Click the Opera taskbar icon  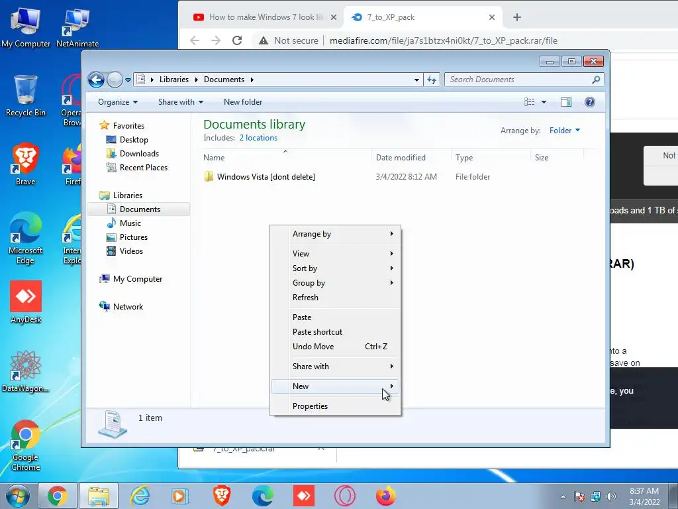(344, 496)
